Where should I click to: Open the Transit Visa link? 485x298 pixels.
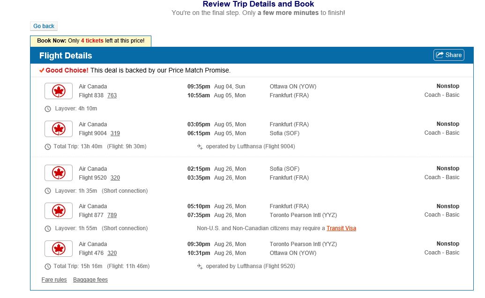coord(341,228)
